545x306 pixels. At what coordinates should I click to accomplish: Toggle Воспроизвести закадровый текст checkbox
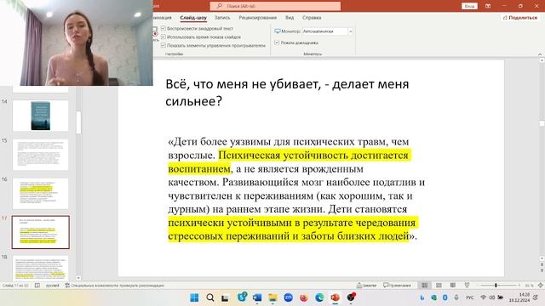pyautogui.click(x=163, y=28)
